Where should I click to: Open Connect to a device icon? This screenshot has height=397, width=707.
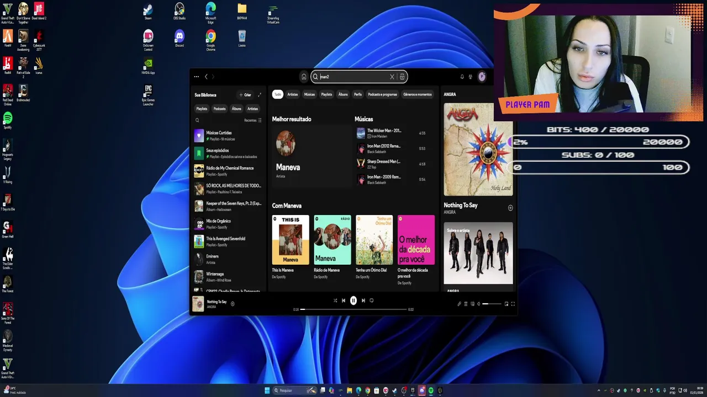click(x=472, y=304)
